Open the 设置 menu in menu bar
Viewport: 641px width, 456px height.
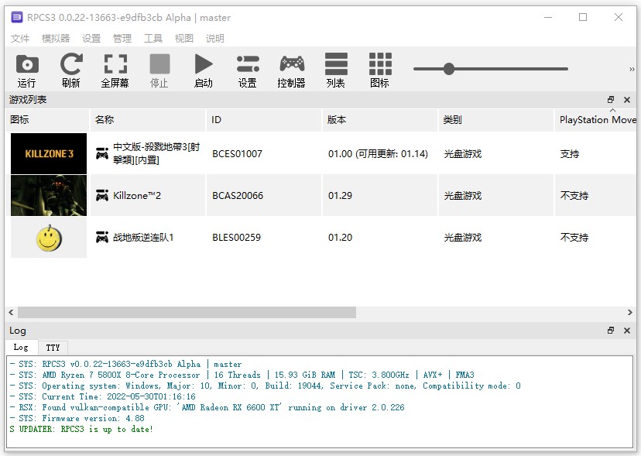[x=91, y=39]
